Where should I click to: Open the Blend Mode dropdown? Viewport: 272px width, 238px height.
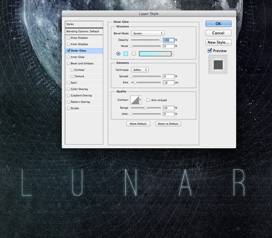click(x=148, y=33)
